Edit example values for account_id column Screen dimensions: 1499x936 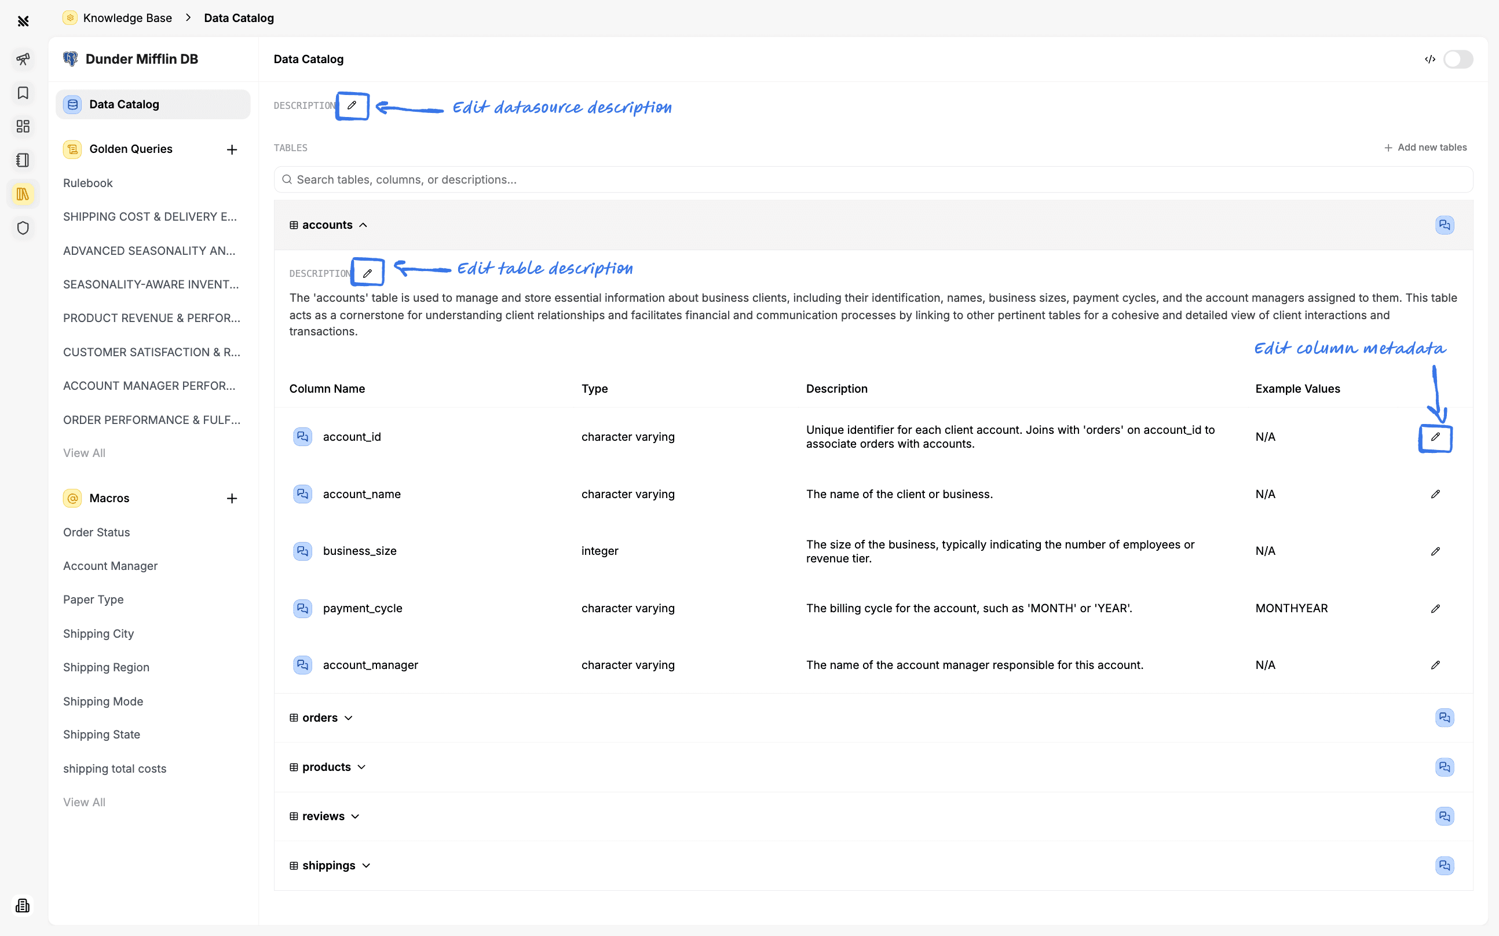(1436, 438)
